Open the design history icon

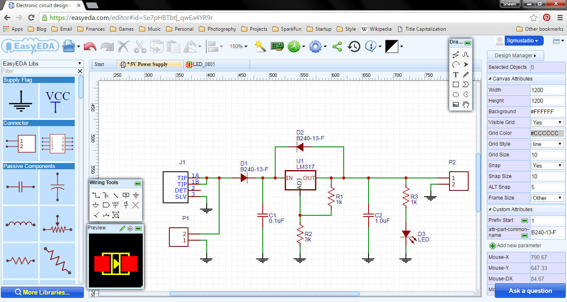[x=354, y=46]
